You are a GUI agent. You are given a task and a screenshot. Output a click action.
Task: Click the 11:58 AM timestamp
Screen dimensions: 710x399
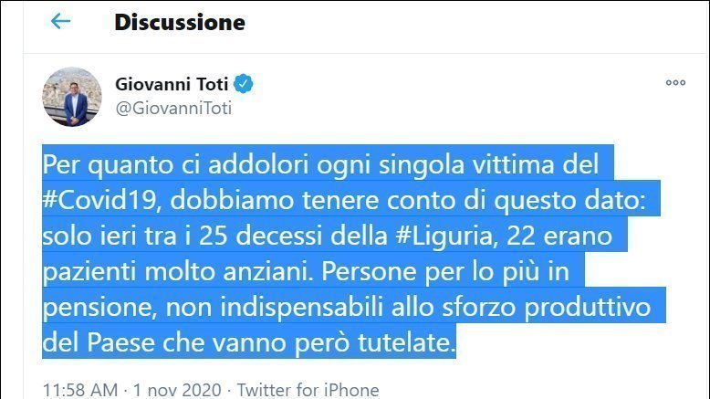(x=80, y=390)
